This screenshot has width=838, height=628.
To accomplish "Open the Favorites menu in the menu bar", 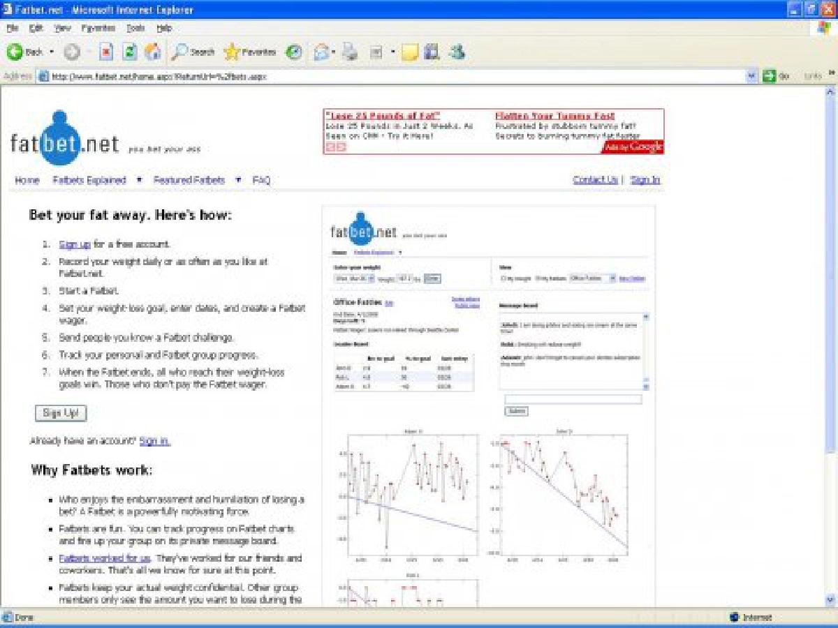I will pyautogui.click(x=98, y=28).
